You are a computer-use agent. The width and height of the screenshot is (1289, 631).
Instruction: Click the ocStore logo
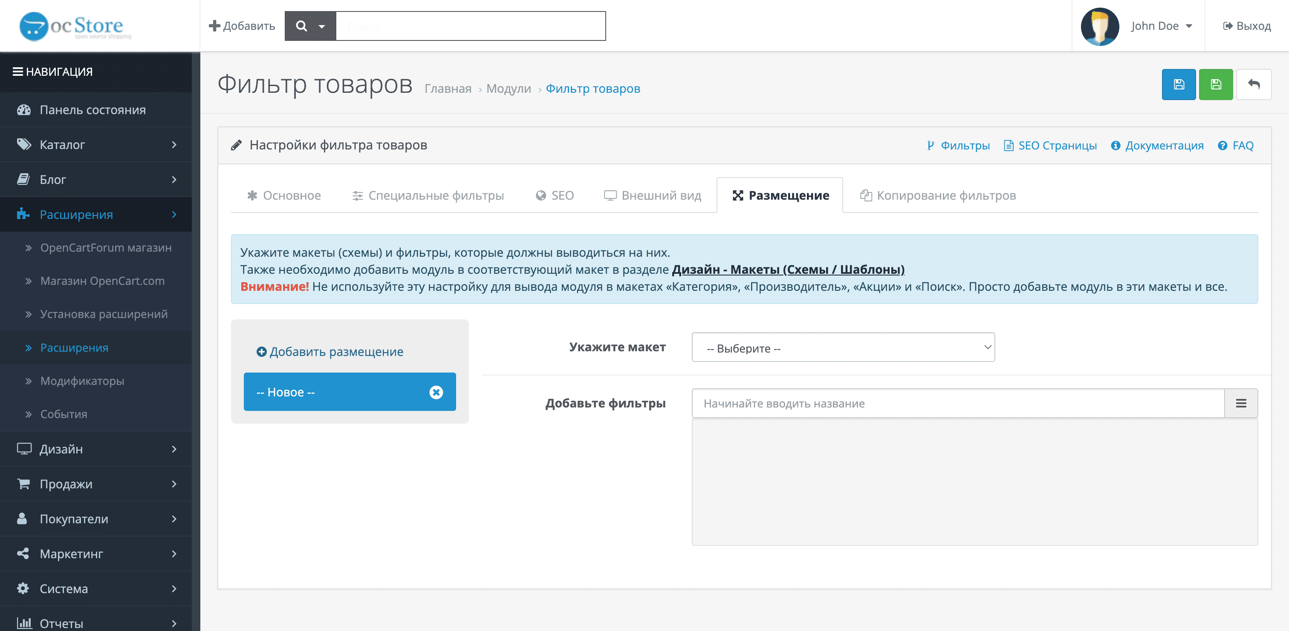75,26
